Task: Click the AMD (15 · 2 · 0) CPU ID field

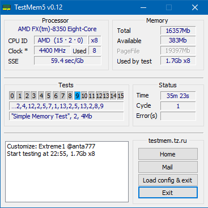Action: pyautogui.click(x=61, y=40)
